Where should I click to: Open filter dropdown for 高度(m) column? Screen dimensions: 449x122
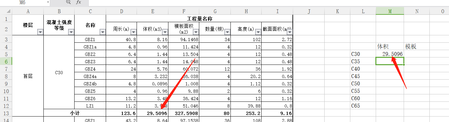(x=258, y=32)
